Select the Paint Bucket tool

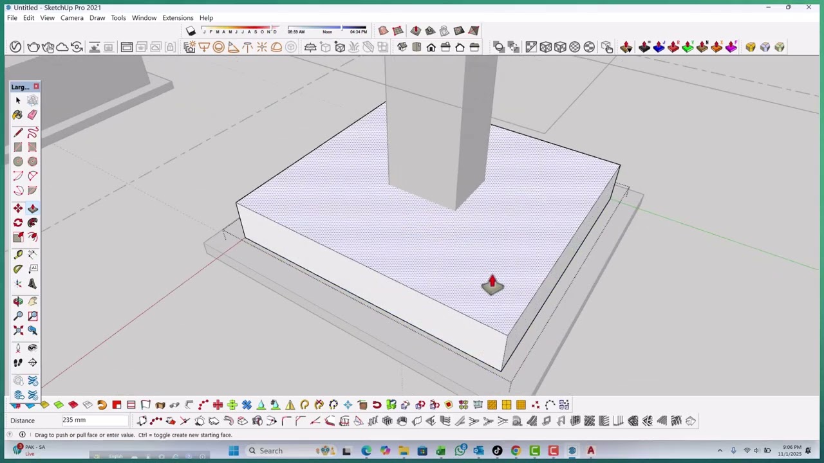(x=18, y=115)
